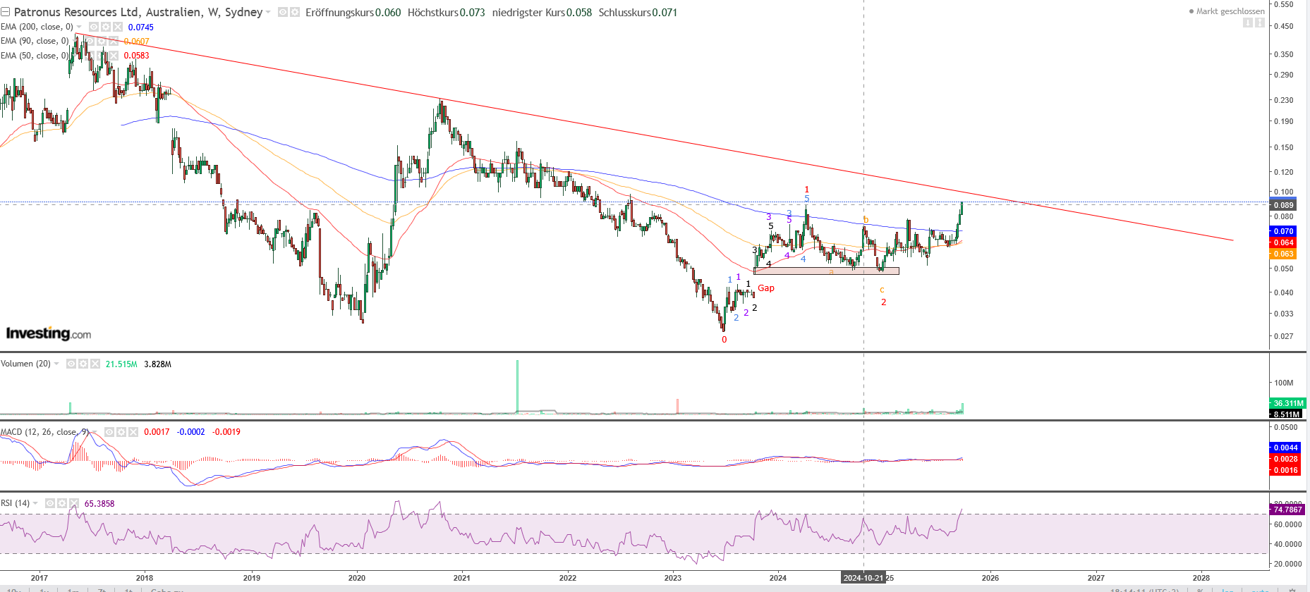Open the RSI (14) dropdown arrow
The width and height of the screenshot is (1310, 592).
click(35, 503)
